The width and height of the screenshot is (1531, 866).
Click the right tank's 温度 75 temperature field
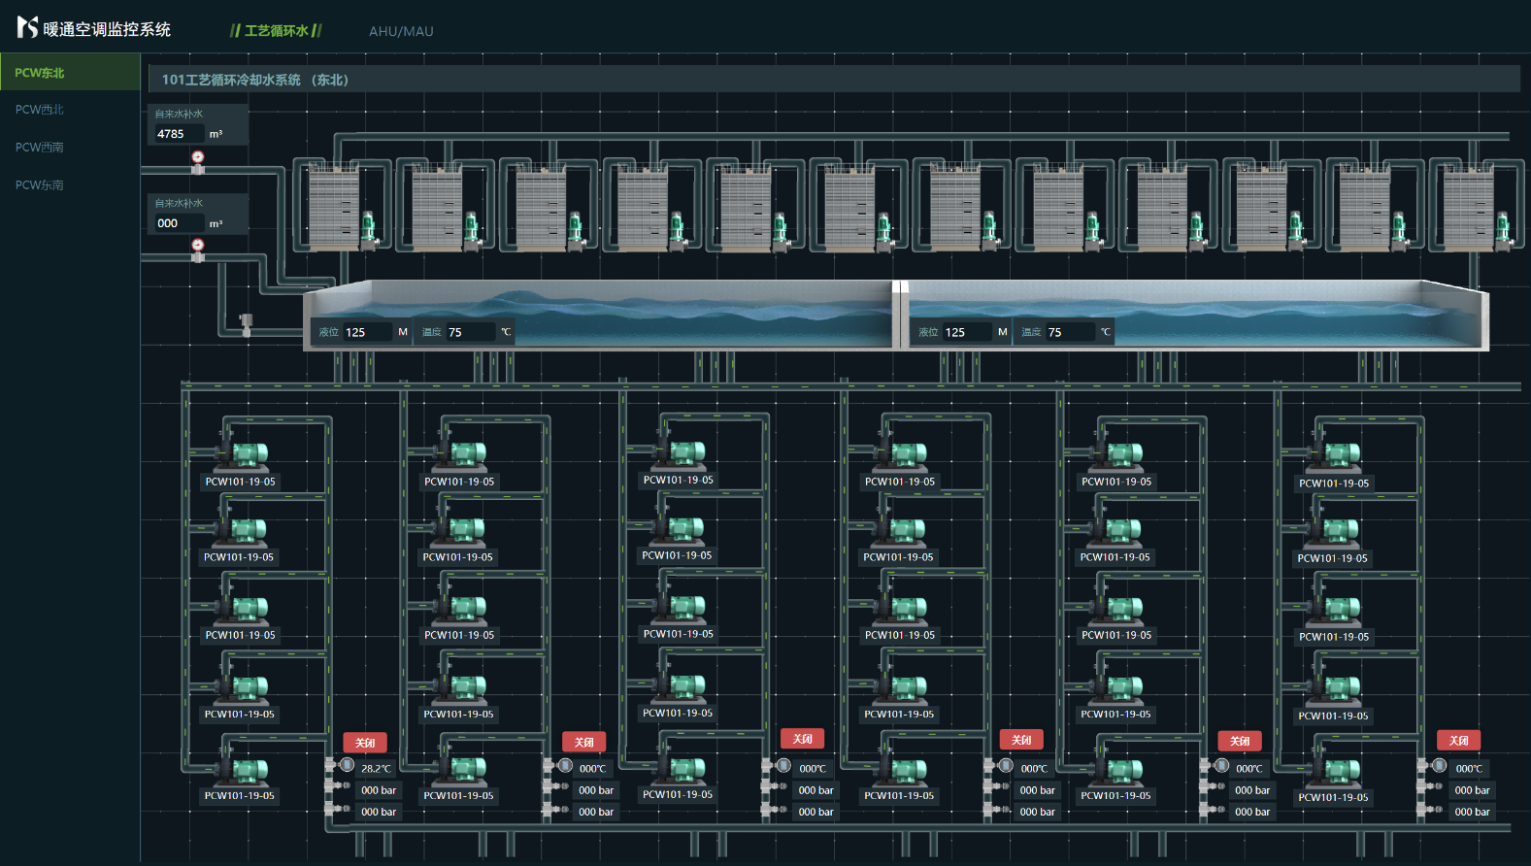coord(1069,332)
